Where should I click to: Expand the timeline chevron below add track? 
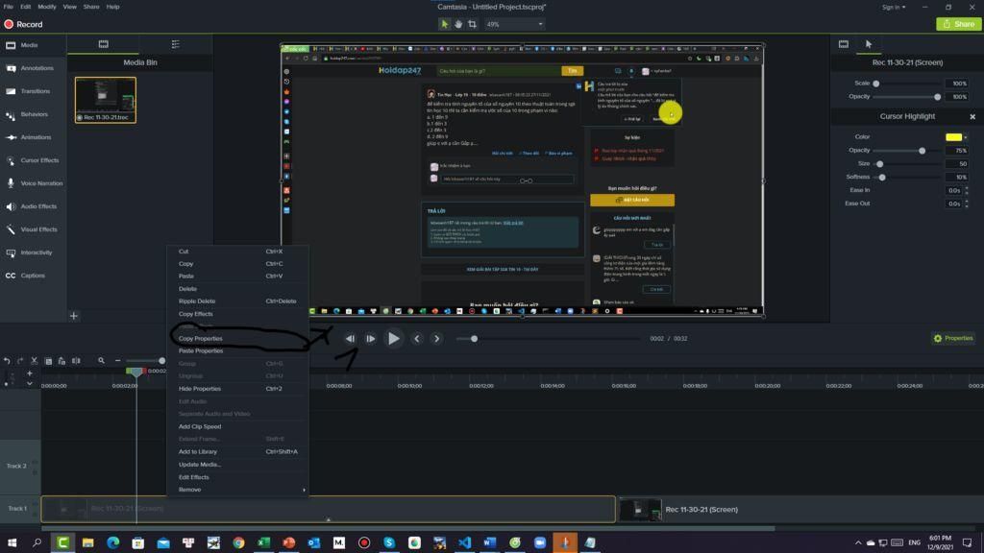click(x=30, y=384)
